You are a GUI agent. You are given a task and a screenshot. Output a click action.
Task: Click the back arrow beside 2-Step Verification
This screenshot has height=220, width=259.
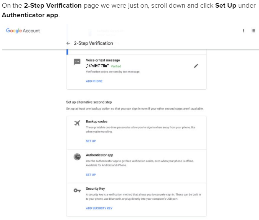click(68, 43)
